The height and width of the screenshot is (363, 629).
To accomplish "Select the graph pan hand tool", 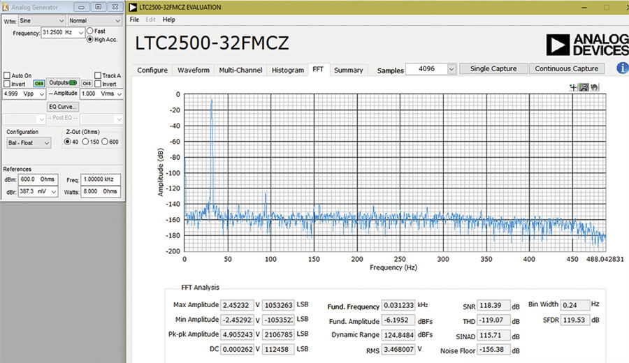I will 595,87.
